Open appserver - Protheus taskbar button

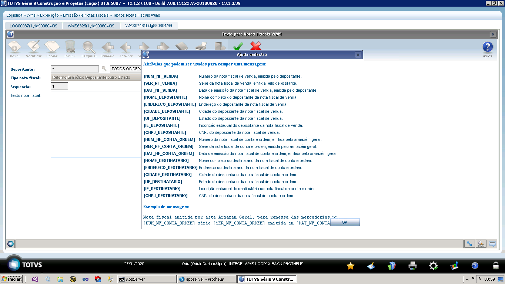[x=207, y=279]
